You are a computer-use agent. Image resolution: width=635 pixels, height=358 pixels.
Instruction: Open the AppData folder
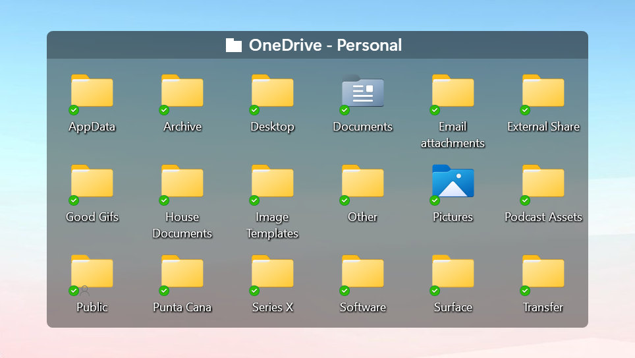click(x=92, y=92)
